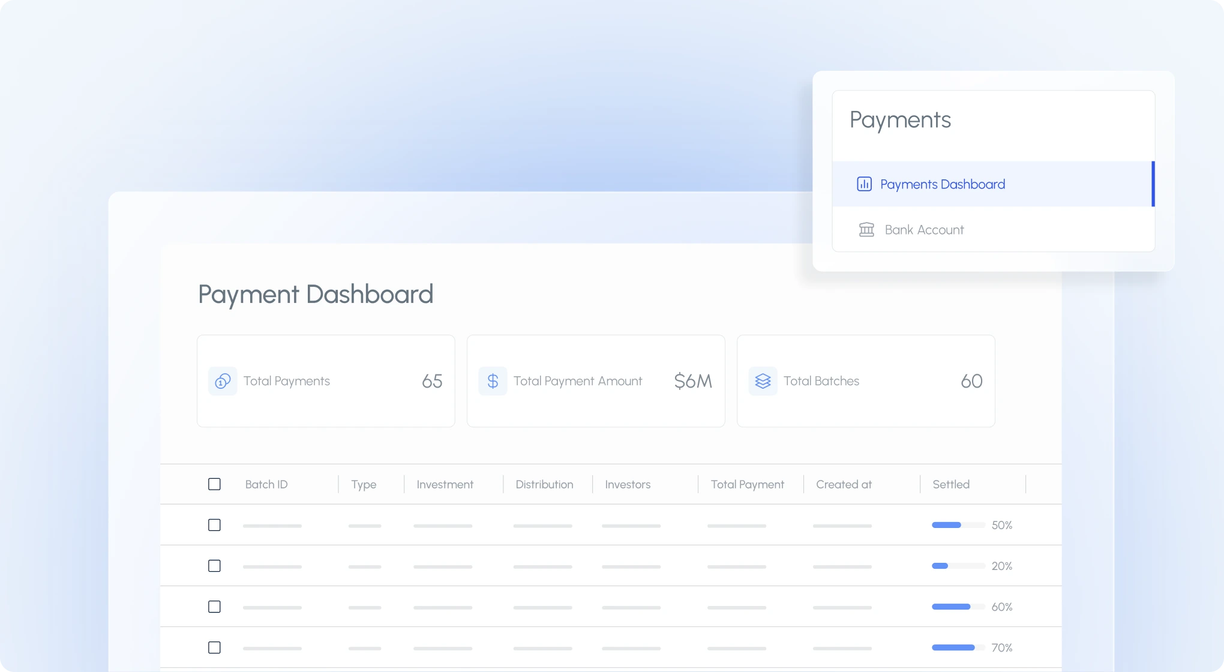Open Payments Dashboard menu item
The width and height of the screenshot is (1224, 672).
click(942, 184)
